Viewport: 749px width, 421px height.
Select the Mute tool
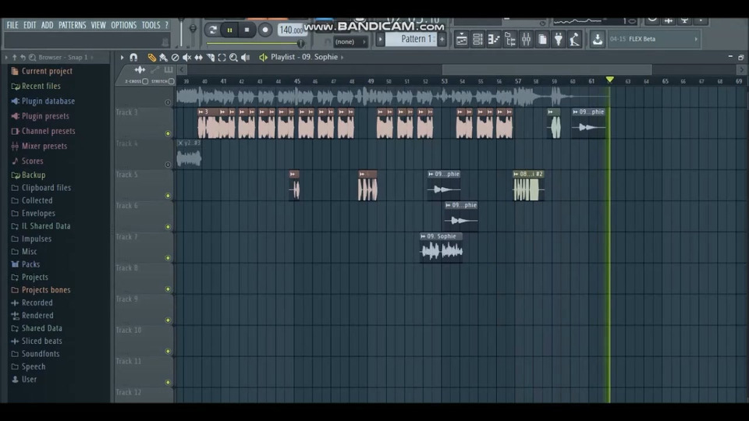coord(186,57)
